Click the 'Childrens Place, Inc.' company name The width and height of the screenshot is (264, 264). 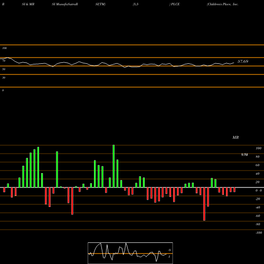coord(223,4)
